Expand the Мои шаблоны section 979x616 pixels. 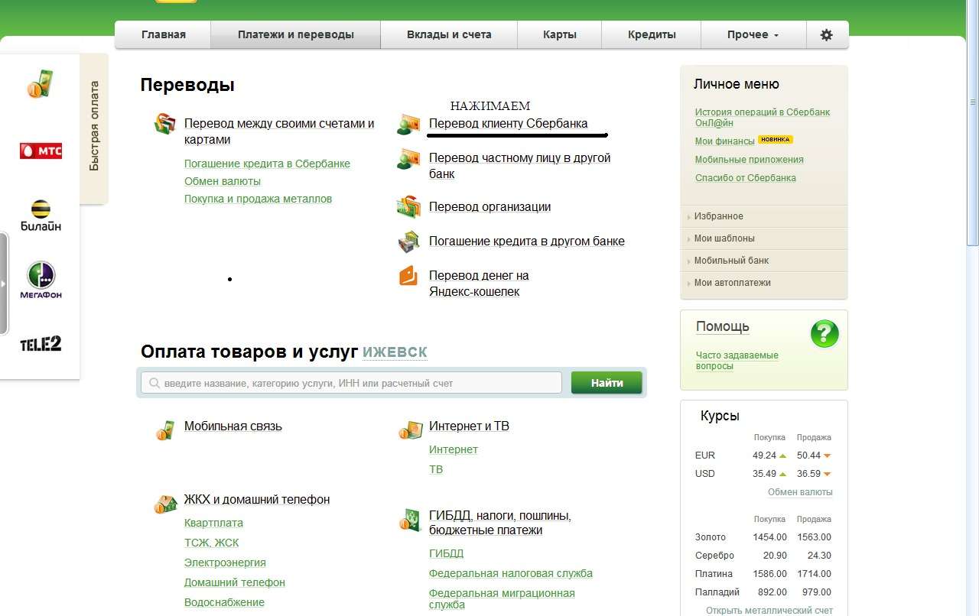pyautogui.click(x=763, y=238)
